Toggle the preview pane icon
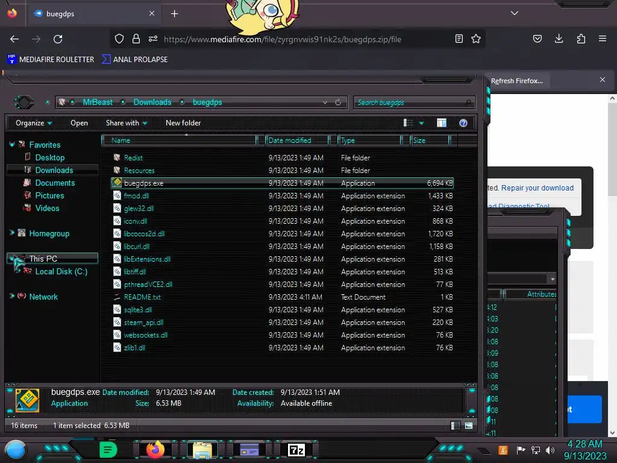 tap(442, 123)
